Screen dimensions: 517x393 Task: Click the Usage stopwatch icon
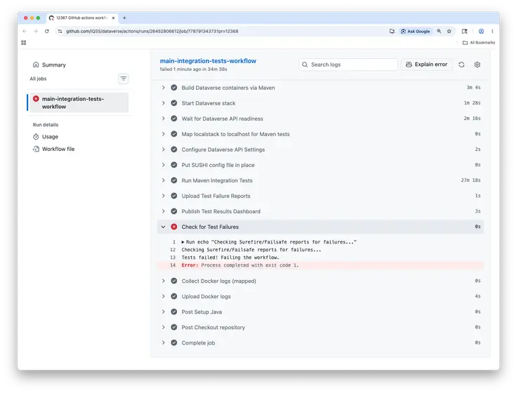tap(36, 137)
